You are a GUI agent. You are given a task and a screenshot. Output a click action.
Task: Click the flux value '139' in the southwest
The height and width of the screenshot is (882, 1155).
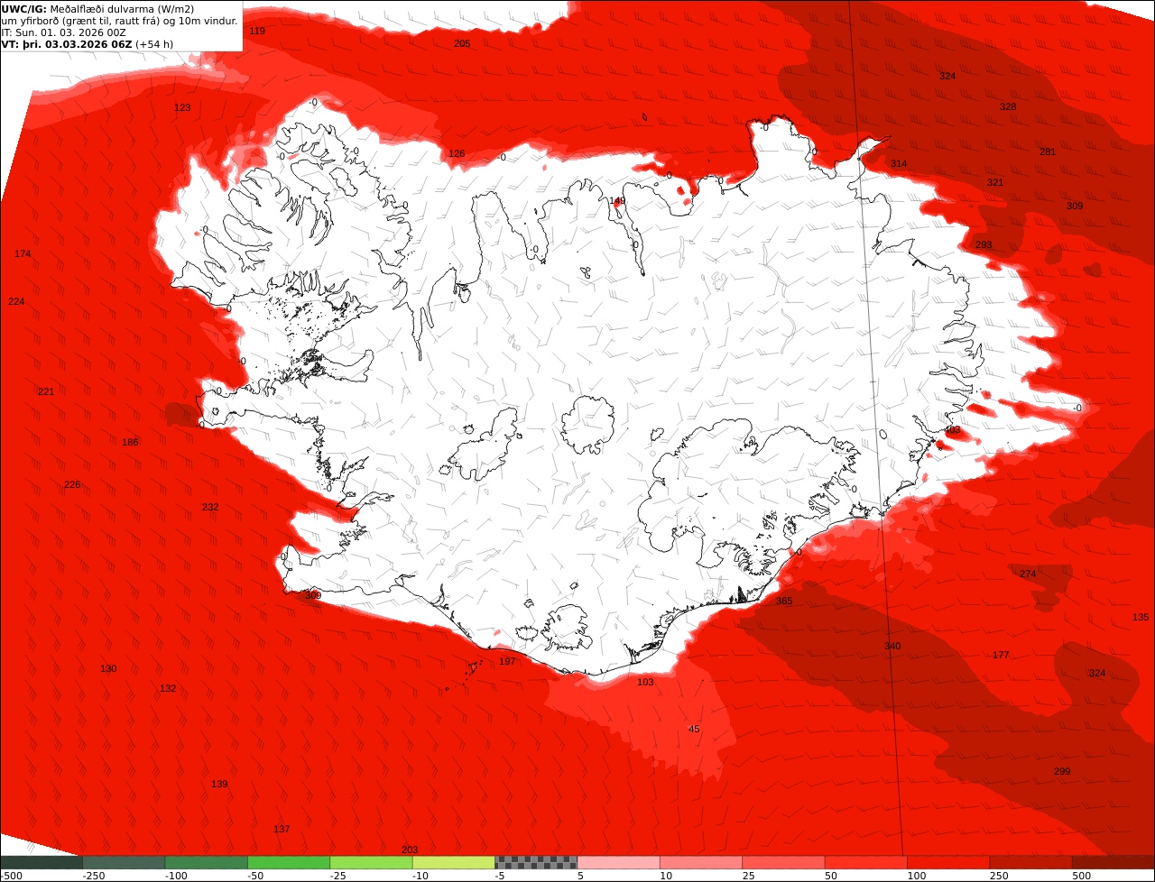coord(219,785)
